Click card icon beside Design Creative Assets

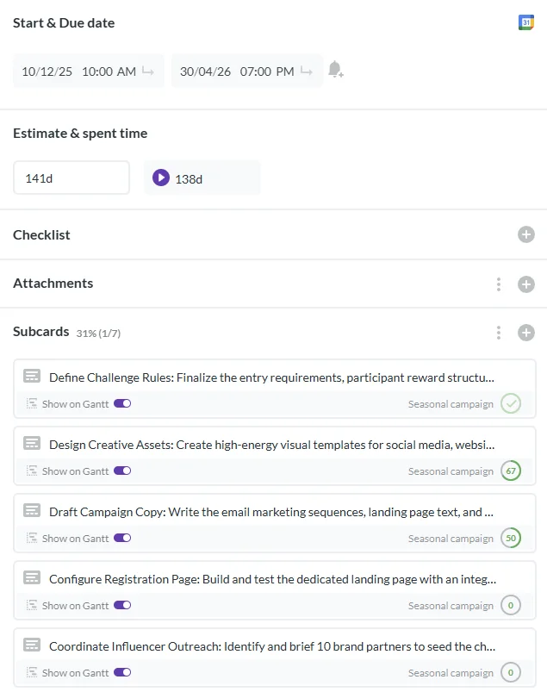(32, 443)
